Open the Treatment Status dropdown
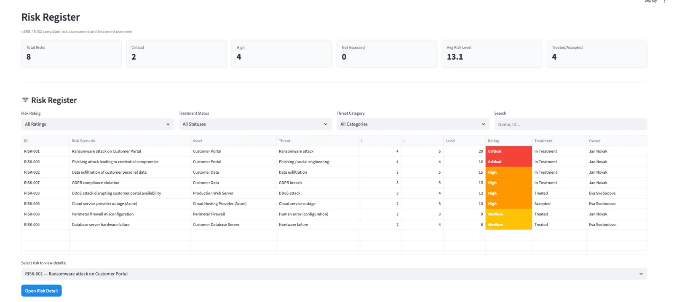The height and width of the screenshot is (302, 674). click(x=255, y=124)
